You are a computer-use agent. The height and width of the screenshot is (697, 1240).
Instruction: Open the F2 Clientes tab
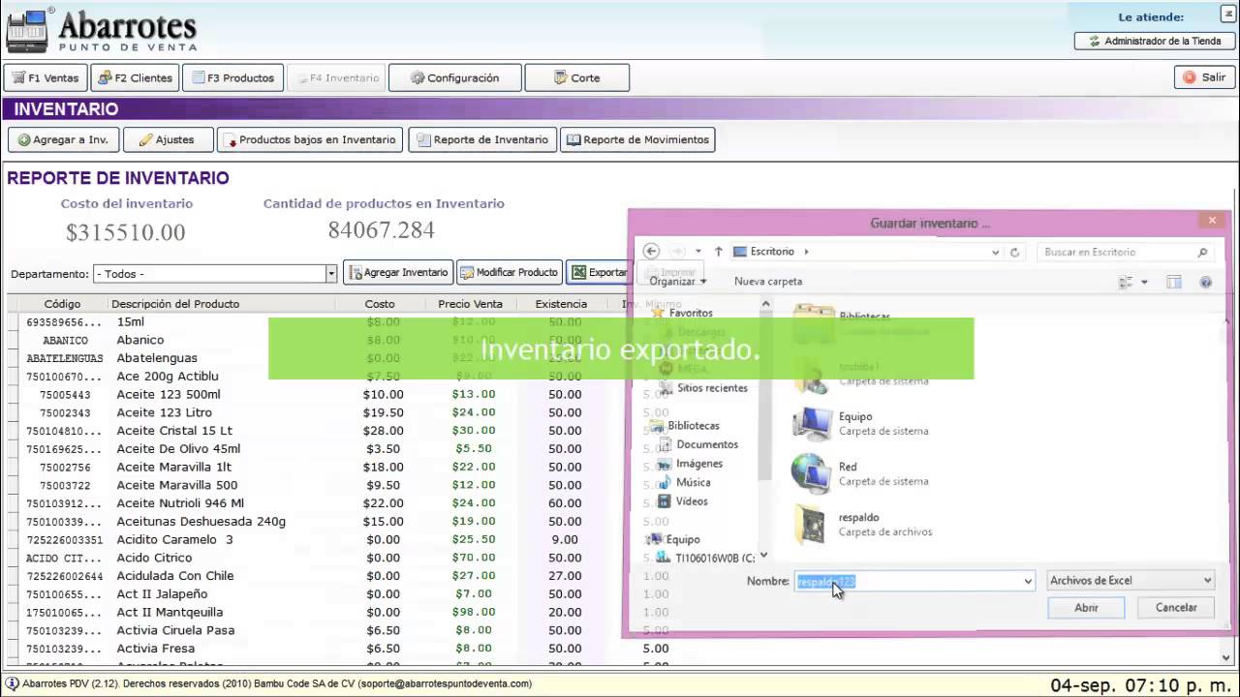click(x=135, y=77)
